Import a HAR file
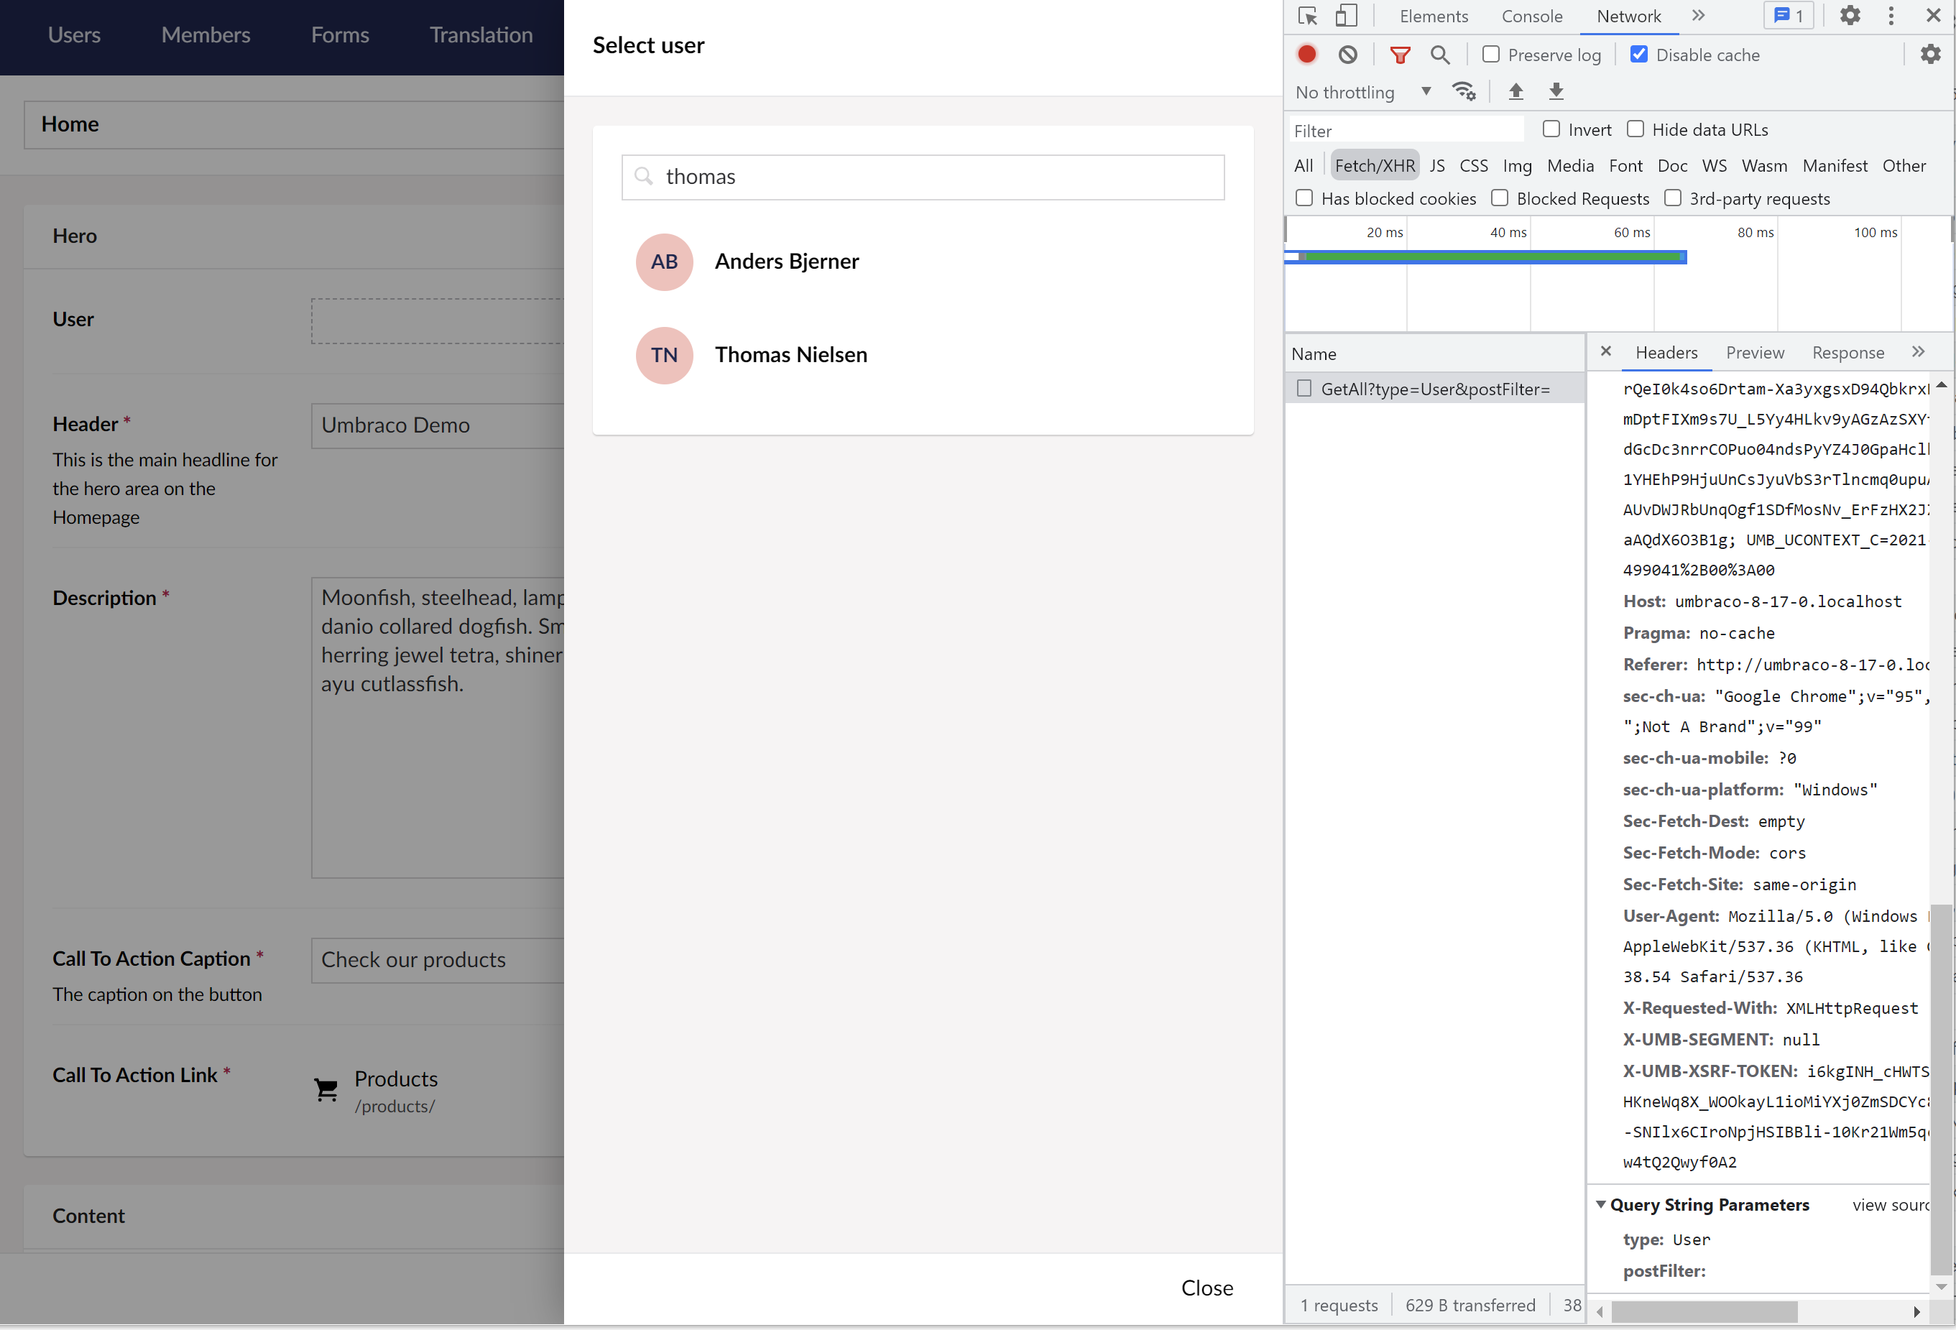This screenshot has width=1956, height=1330. coord(1516,91)
